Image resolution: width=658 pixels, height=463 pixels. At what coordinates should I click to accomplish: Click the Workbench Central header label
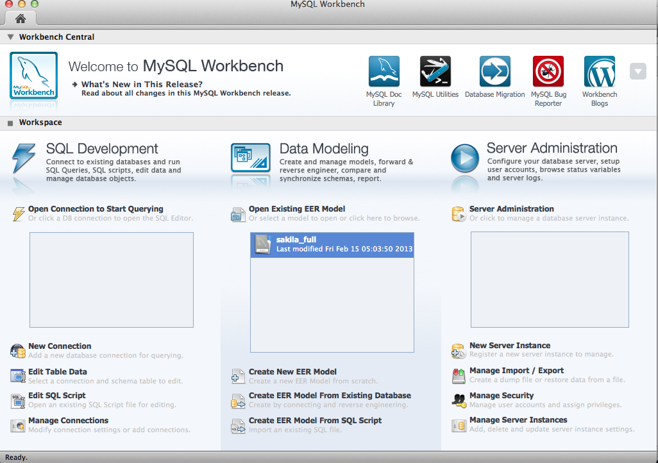[56, 37]
